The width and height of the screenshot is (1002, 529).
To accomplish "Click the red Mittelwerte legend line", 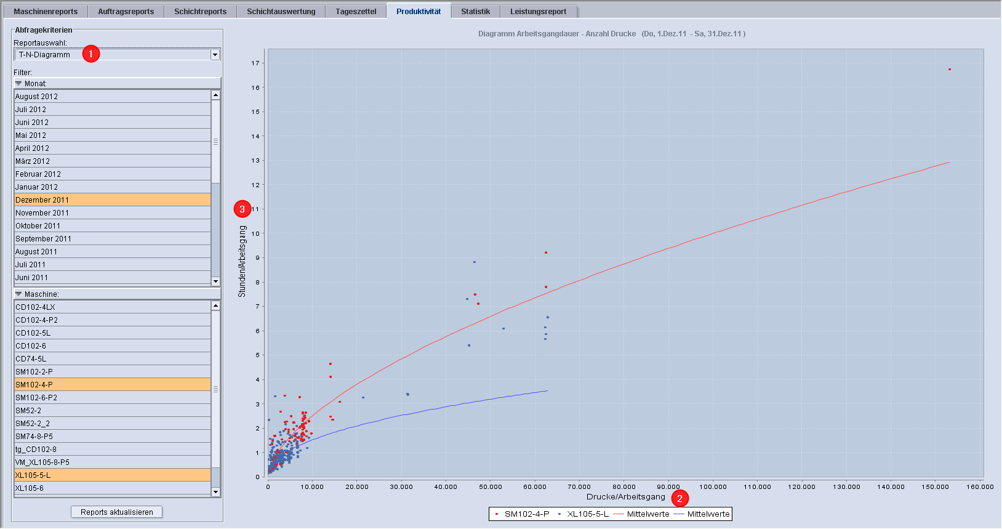I will pos(619,514).
